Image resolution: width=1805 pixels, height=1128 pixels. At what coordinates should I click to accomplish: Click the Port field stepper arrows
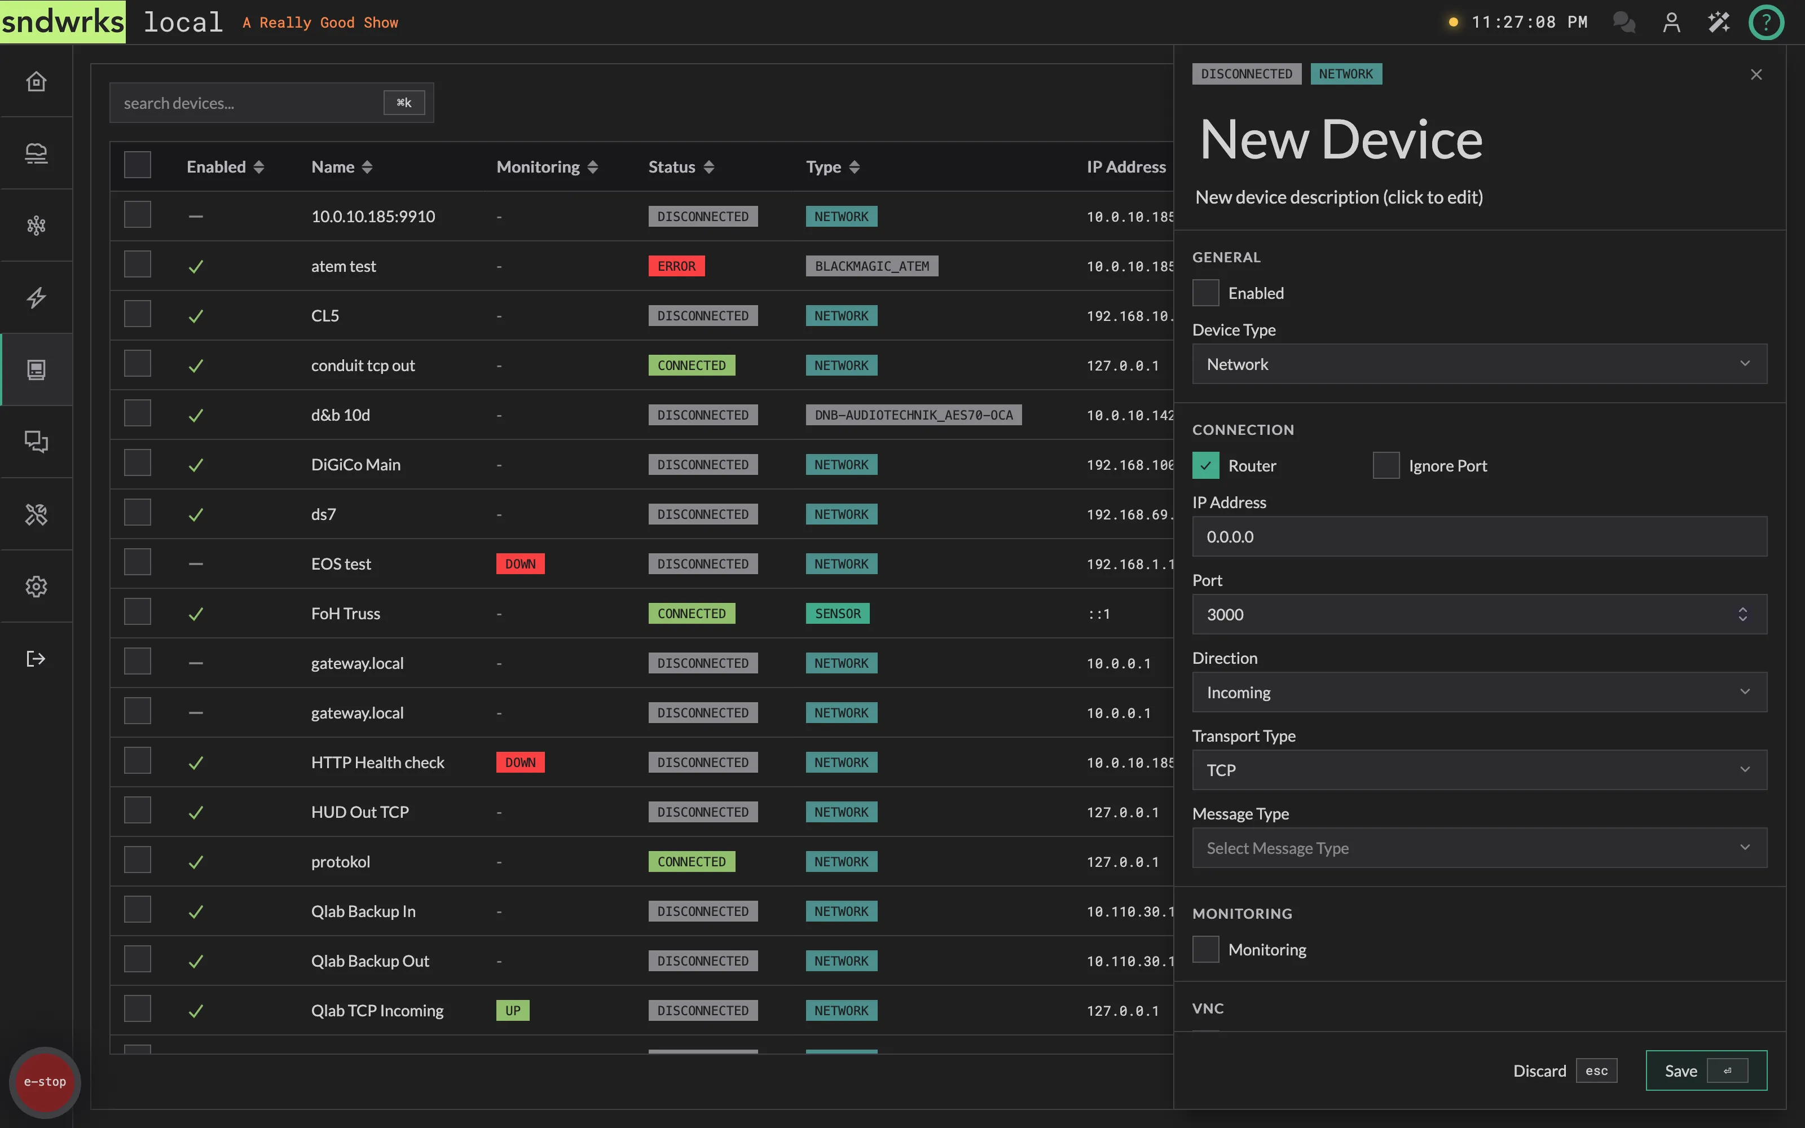coord(1742,614)
